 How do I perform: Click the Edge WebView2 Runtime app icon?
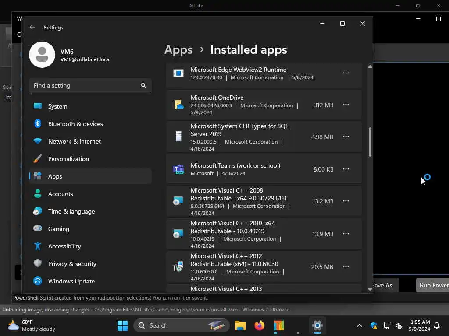coord(178,73)
